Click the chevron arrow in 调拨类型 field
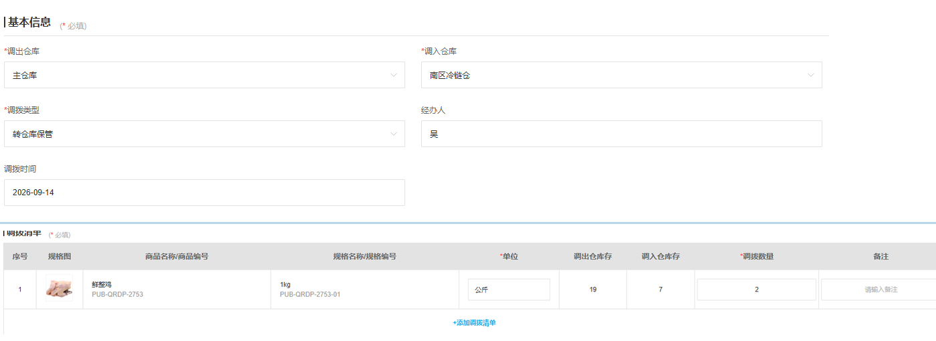The image size is (936, 341). (x=394, y=134)
